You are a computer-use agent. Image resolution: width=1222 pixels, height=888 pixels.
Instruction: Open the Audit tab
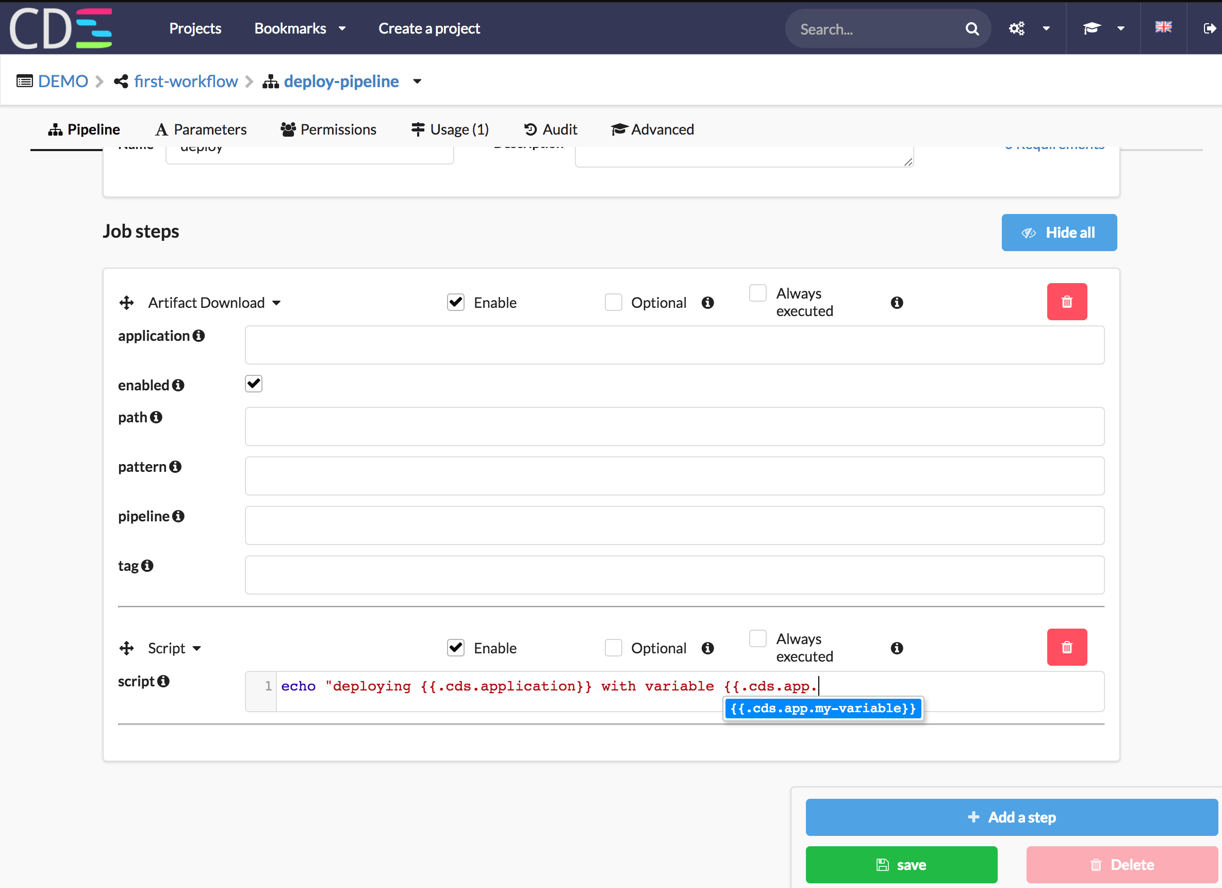tap(550, 129)
